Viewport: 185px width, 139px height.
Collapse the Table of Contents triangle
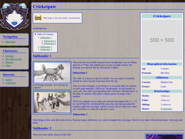click(x=35, y=34)
